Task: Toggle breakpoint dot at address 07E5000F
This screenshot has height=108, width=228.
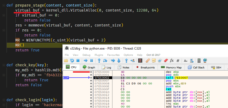Action: click(x=91, y=89)
